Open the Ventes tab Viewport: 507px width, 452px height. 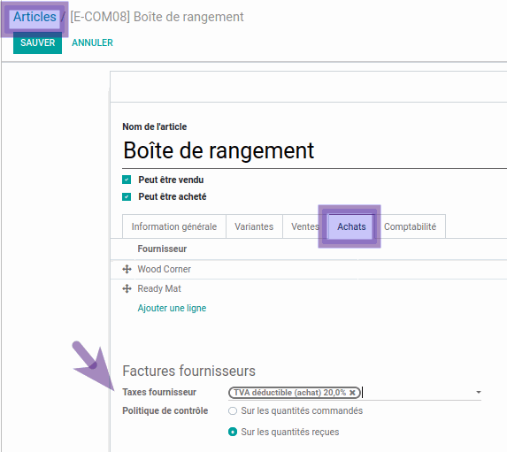[305, 226]
